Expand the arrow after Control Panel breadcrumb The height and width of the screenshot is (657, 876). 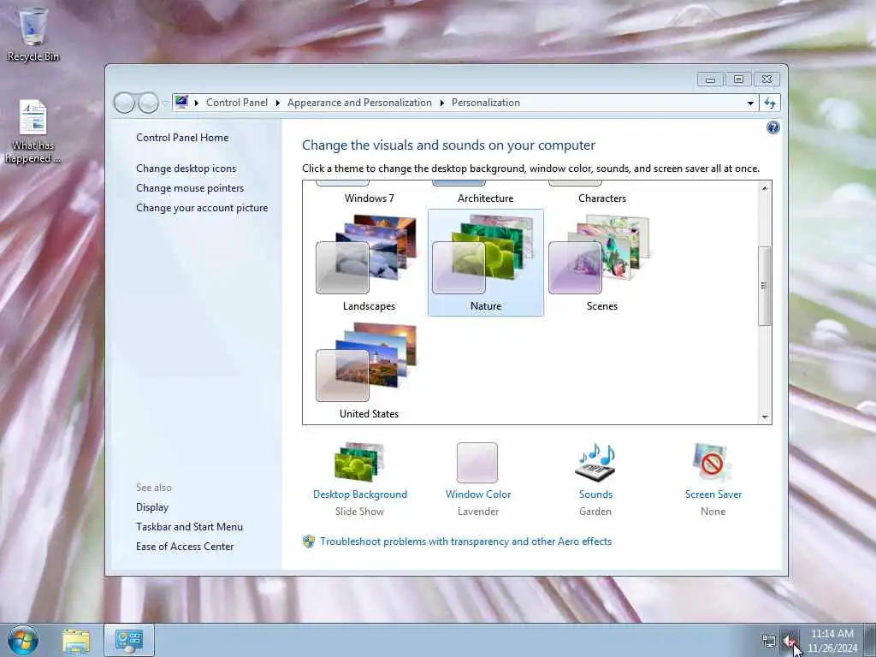pyautogui.click(x=278, y=103)
